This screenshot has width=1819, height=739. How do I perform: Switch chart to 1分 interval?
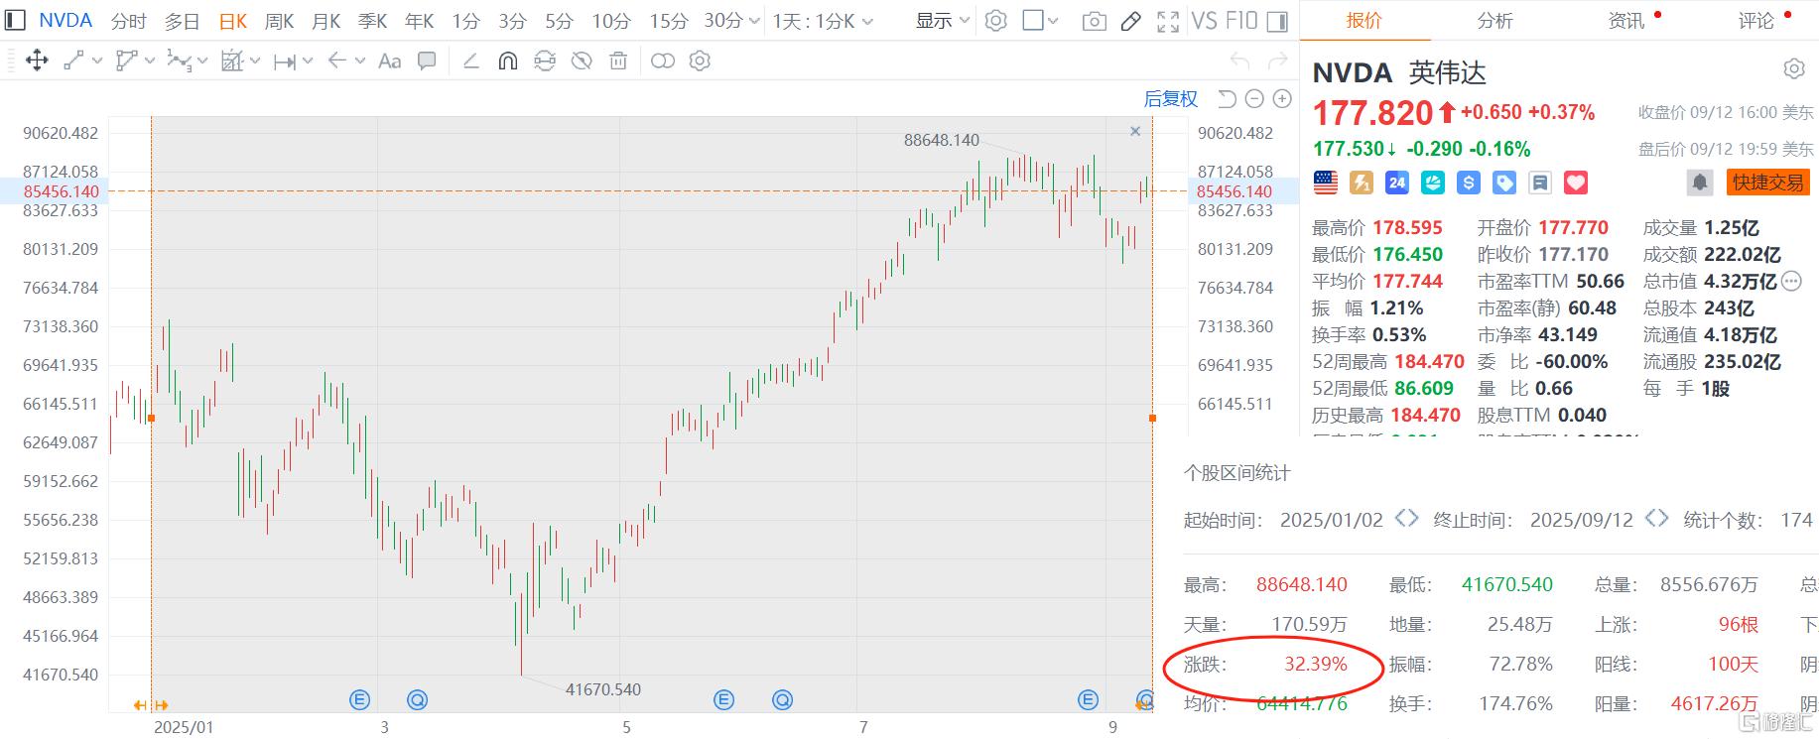point(466,21)
